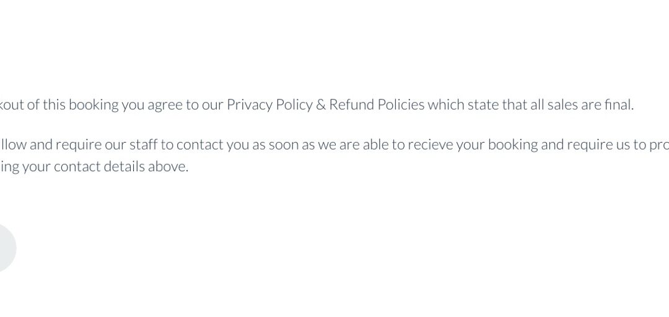This screenshot has height=317, width=669.
Task: Click the ampersand between the policy names
Action: coord(321,104)
